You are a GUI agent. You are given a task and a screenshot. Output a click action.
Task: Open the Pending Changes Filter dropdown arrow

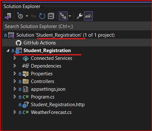27,16
